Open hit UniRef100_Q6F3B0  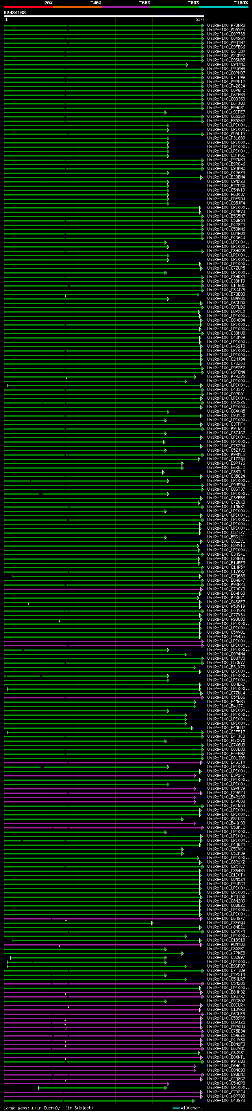(x=226, y=51)
